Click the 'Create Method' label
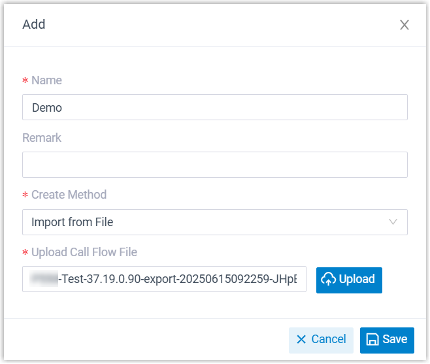Viewport: 430px width, 364px height. pos(69,195)
